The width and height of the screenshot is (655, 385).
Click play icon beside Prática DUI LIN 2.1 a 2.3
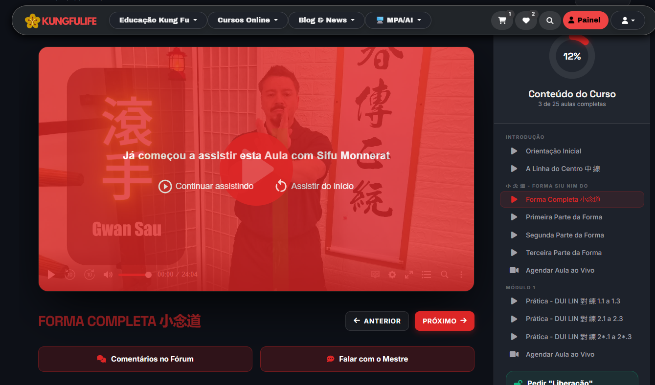pyautogui.click(x=514, y=319)
